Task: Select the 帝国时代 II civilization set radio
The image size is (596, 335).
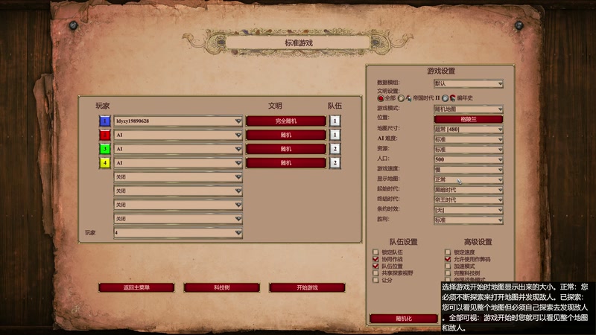Action: pyautogui.click(x=401, y=98)
